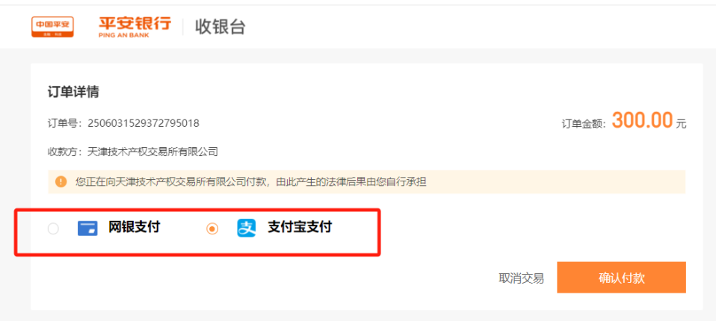Click the 订单详情 section heading
716x321 pixels.
pyautogui.click(x=73, y=92)
